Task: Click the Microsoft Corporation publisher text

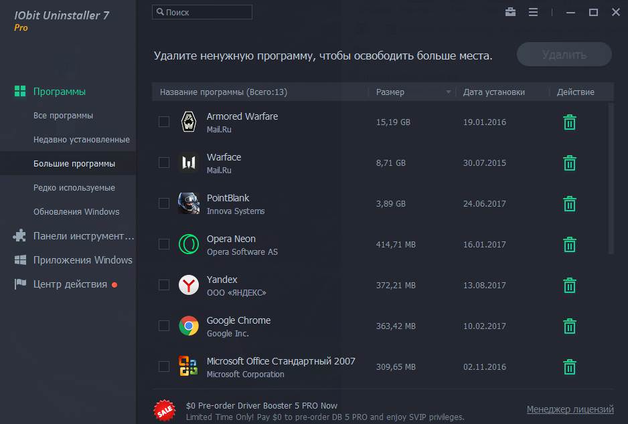Action: tap(246, 374)
